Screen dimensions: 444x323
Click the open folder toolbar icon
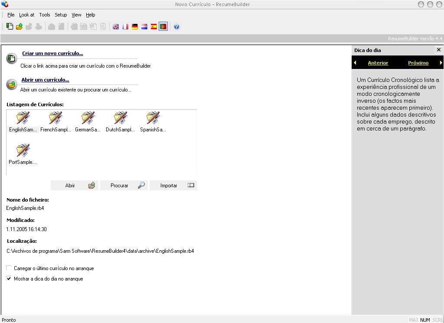(19, 26)
